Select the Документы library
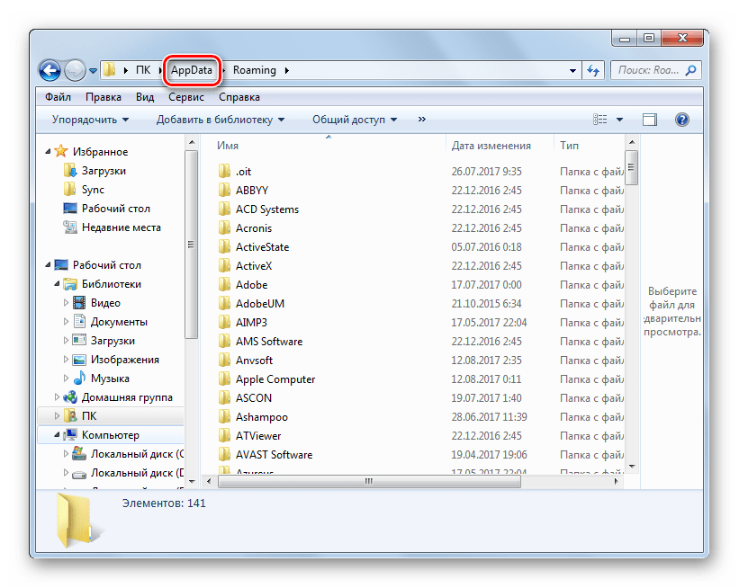The width and height of the screenshot is (739, 588). click(x=119, y=322)
